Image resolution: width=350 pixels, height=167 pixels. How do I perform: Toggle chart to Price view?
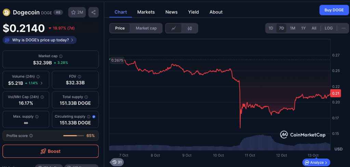[x=120, y=28]
